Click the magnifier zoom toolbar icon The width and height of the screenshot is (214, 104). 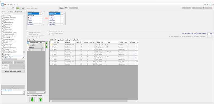click(14, 5)
